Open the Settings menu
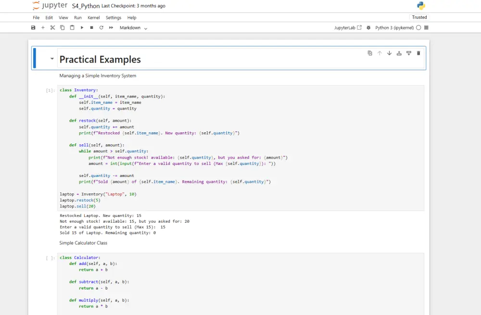This screenshot has width=481, height=315. pyautogui.click(x=114, y=17)
